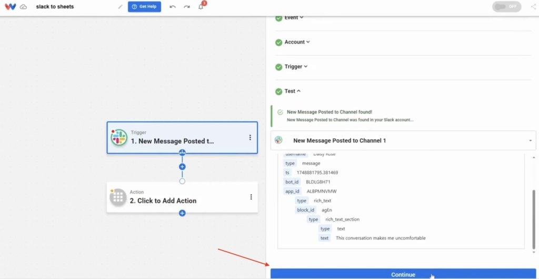Select the Trigger step card
Viewport: 539px width, 279px height.
182,137
